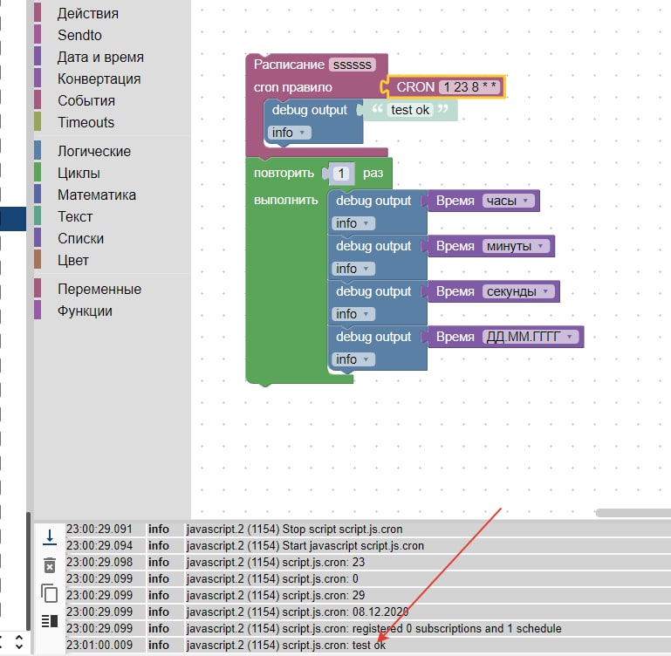Click timestamp 23:00:29.098 in log
The width and height of the screenshot is (671, 656).
point(99,562)
